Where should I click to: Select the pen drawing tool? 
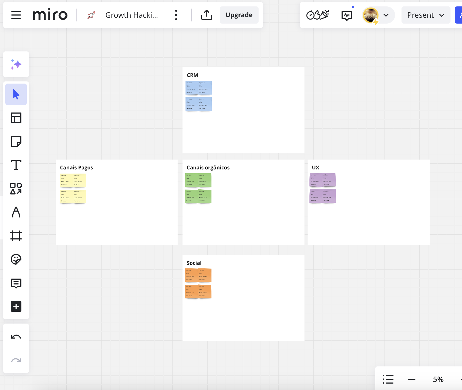tap(16, 212)
